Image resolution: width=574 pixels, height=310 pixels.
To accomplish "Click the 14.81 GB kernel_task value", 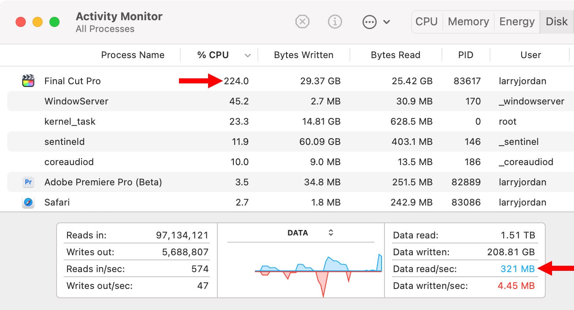I will [x=320, y=121].
